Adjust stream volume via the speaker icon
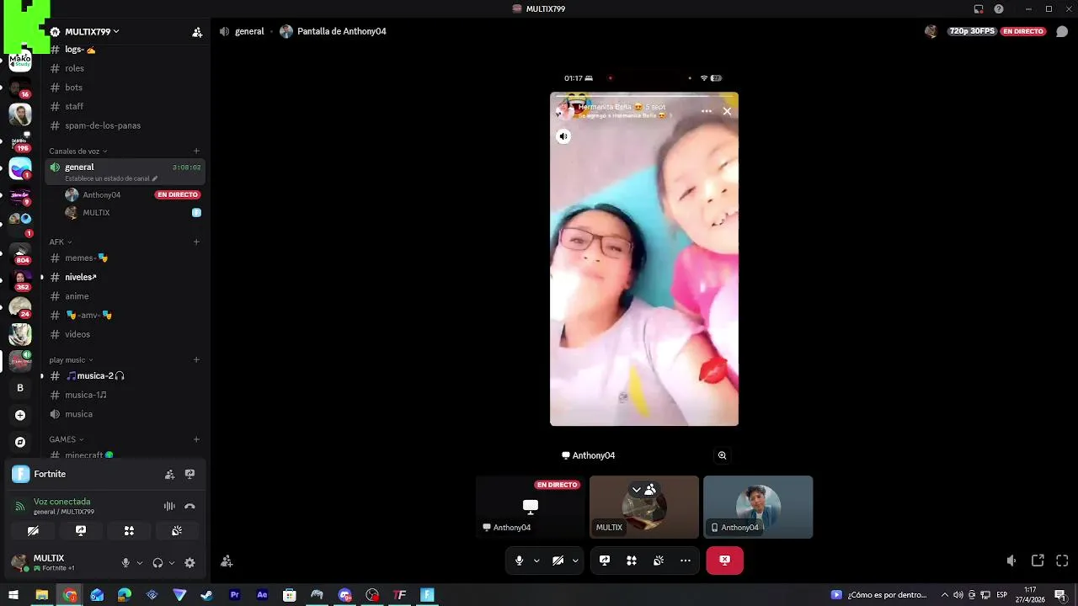Image resolution: width=1078 pixels, height=606 pixels. 1011,561
